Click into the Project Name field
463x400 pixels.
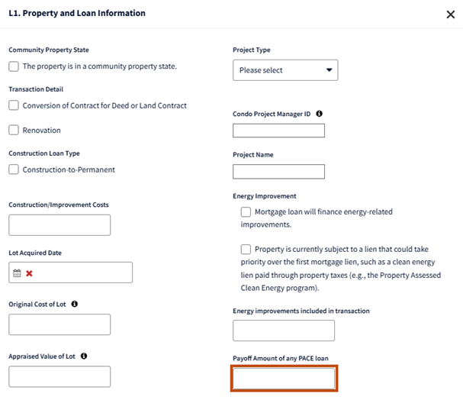coord(278,171)
